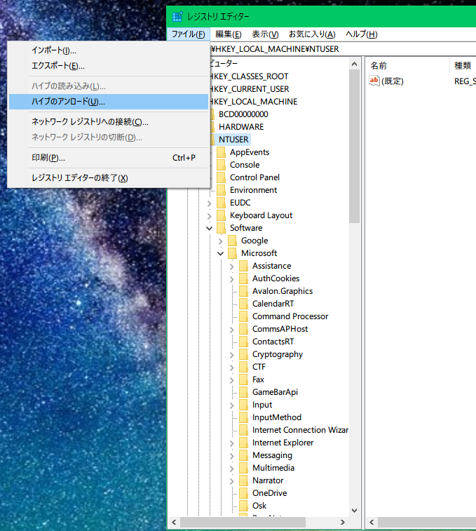Click the AppEvents folder icon
This screenshot has width=476, height=531.
coord(221,152)
